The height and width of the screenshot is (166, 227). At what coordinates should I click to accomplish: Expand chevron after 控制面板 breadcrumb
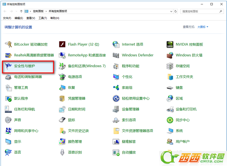(46, 11)
